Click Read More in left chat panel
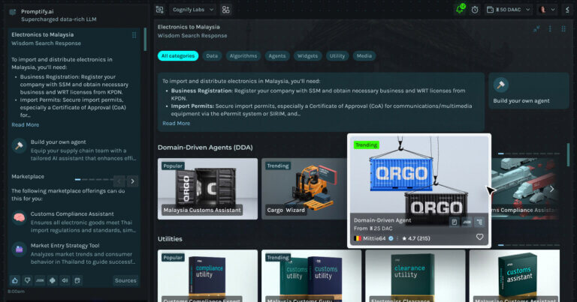 [25, 124]
